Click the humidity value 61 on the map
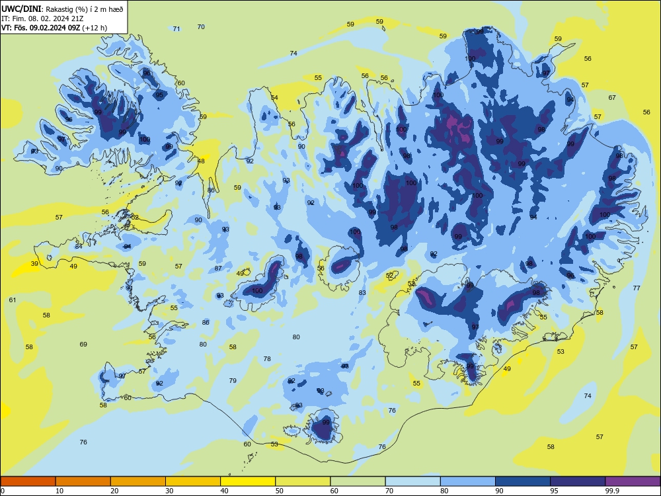Screen dimensions: 661x496 click(x=12, y=300)
